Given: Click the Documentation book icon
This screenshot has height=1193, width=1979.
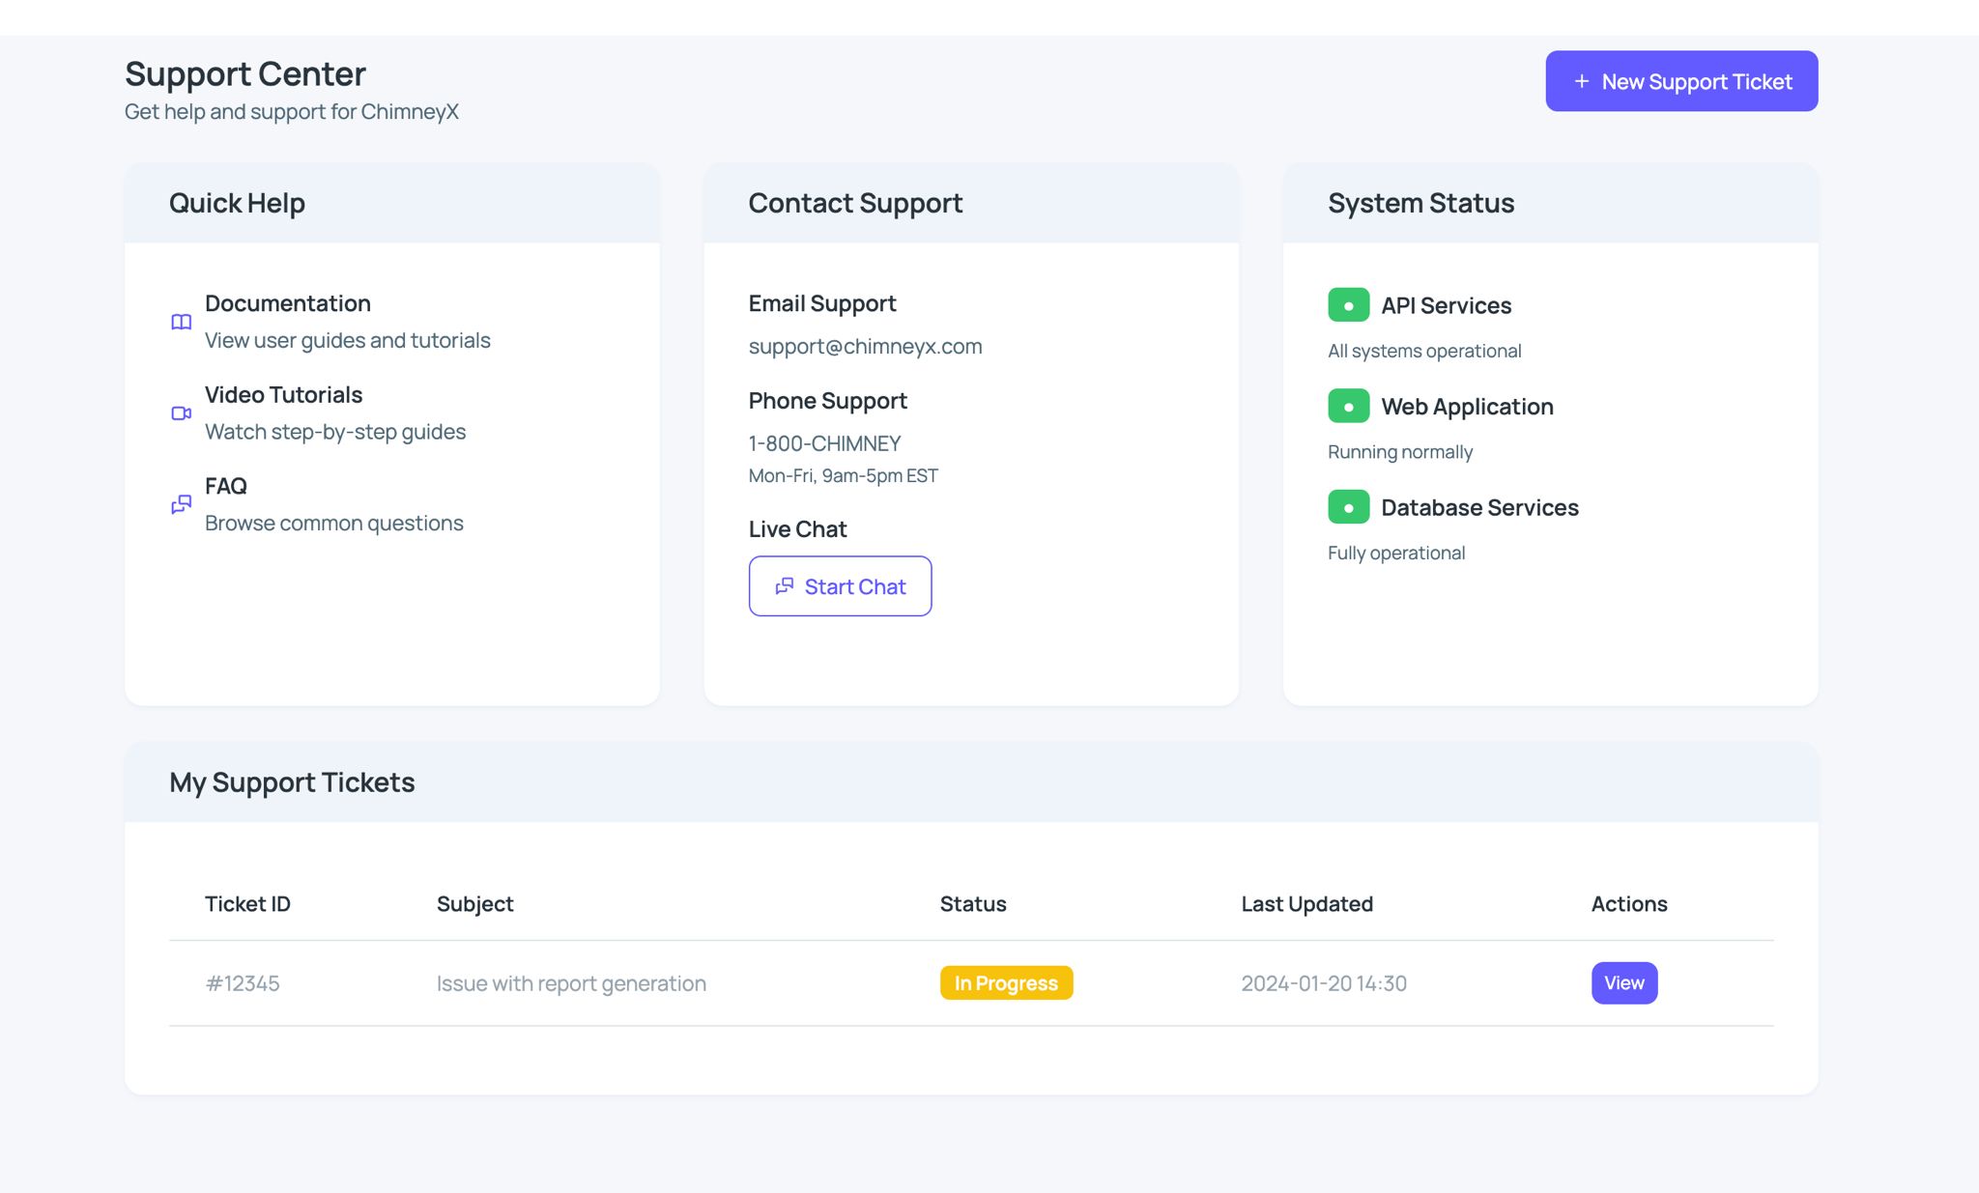Looking at the screenshot, I should click(181, 322).
